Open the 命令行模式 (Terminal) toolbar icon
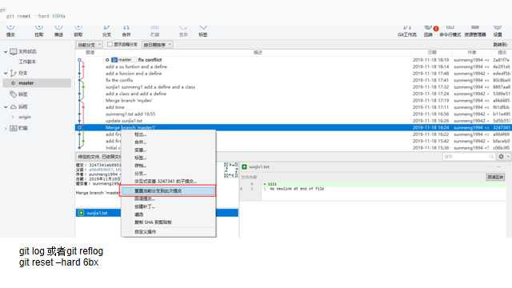The image size is (512, 288). (x=450, y=30)
